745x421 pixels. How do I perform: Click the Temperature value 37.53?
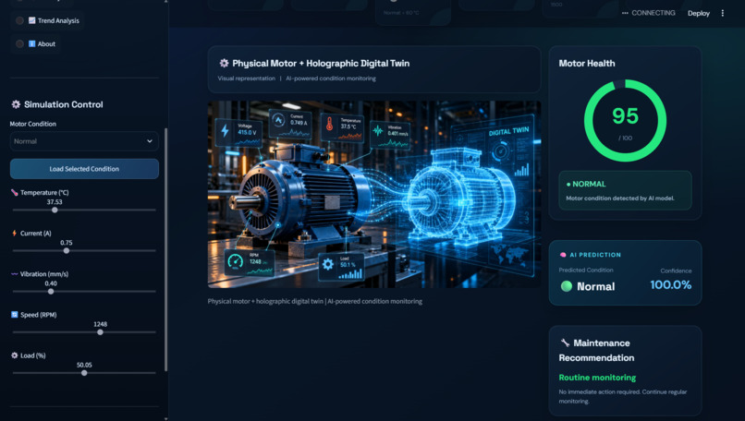click(x=55, y=201)
